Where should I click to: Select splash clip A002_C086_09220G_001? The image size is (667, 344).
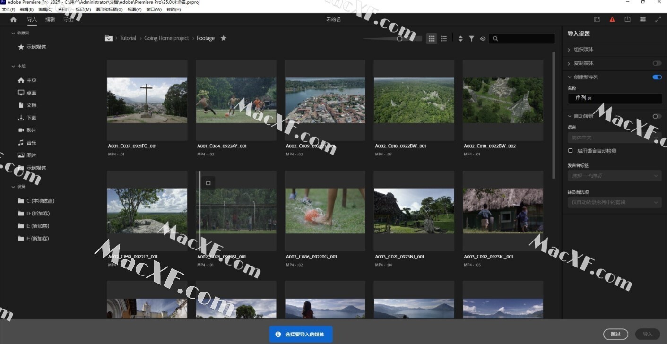[325, 211]
